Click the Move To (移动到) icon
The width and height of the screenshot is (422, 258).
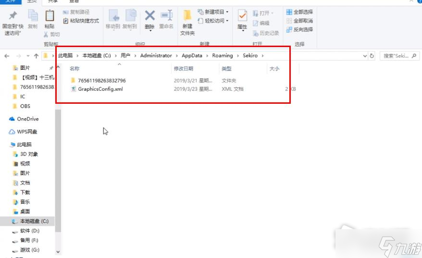[x=113, y=15]
